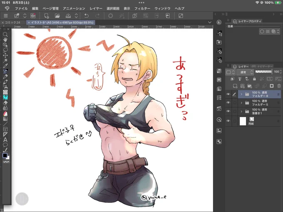Open the hamburger main menu button
The height and width of the screenshot is (212, 283).
[5, 16]
